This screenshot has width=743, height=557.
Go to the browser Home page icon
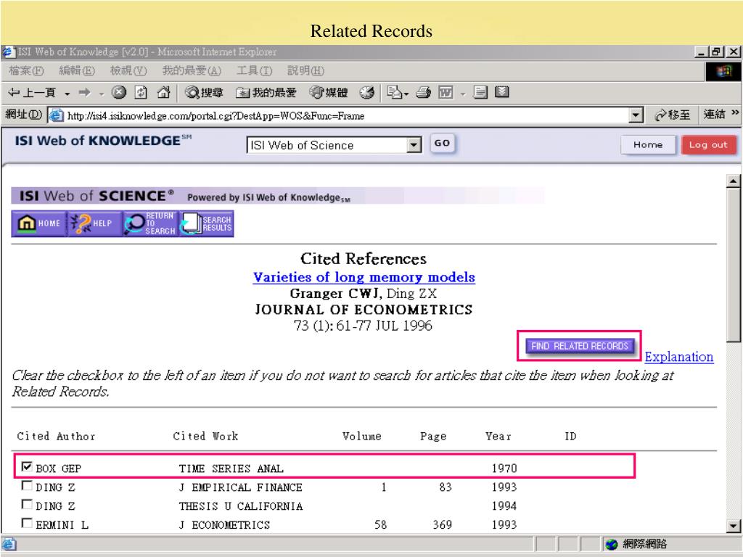coord(163,92)
